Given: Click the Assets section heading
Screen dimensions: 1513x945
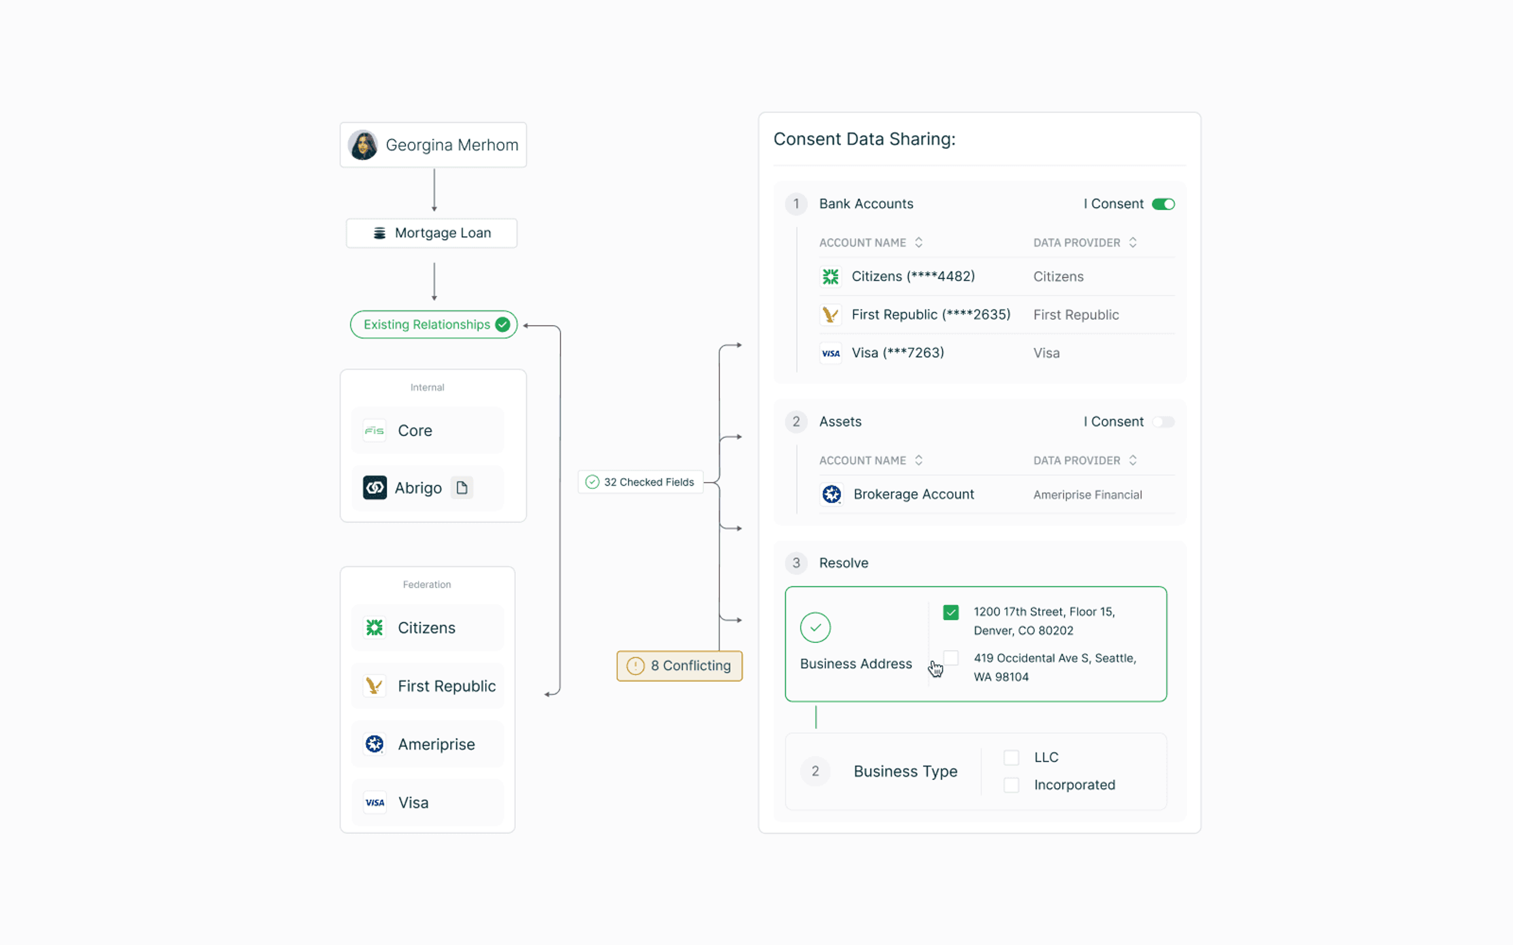Looking at the screenshot, I should 840,422.
